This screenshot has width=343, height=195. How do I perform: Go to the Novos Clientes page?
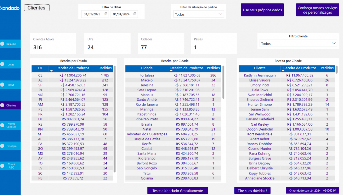pyautogui.click(x=11, y=125)
